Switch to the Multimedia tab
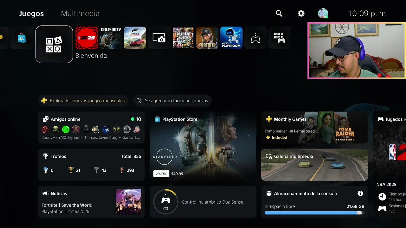This screenshot has height=228, width=406. pos(80,14)
